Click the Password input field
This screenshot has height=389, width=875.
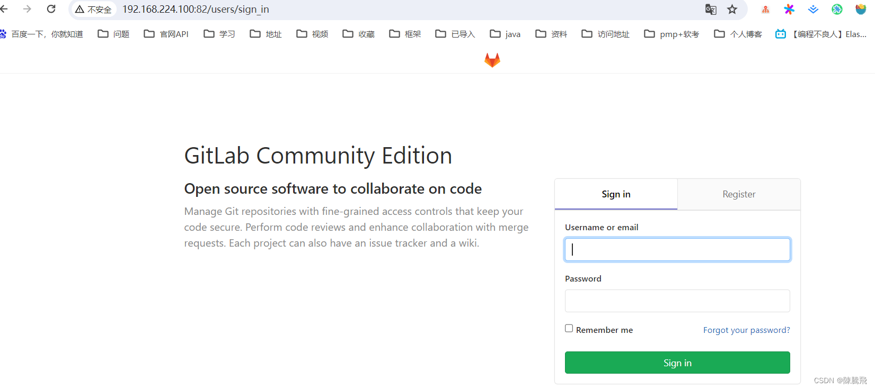click(677, 301)
